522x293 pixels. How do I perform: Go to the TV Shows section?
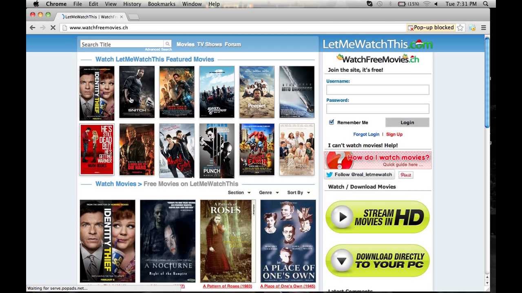(x=210, y=44)
